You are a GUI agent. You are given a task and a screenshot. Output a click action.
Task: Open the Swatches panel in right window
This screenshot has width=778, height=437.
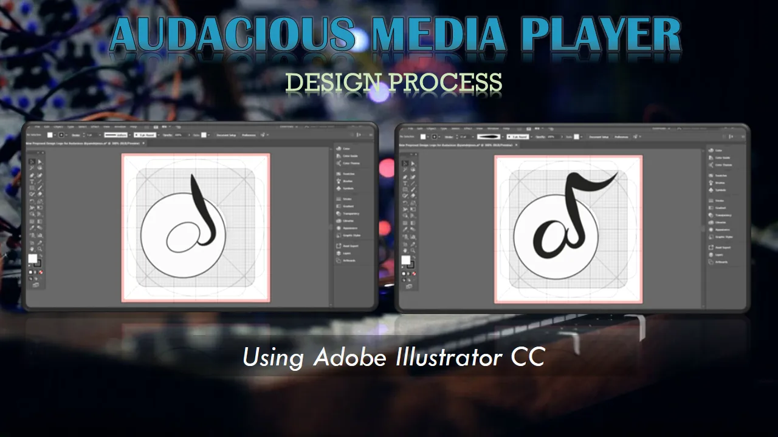[718, 175]
